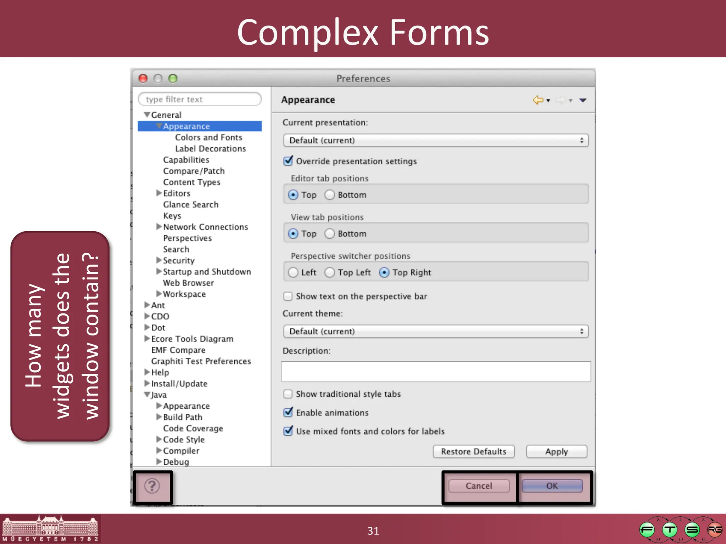Click the Description text area
Image resolution: width=726 pixels, height=544 pixels.
[x=436, y=372]
